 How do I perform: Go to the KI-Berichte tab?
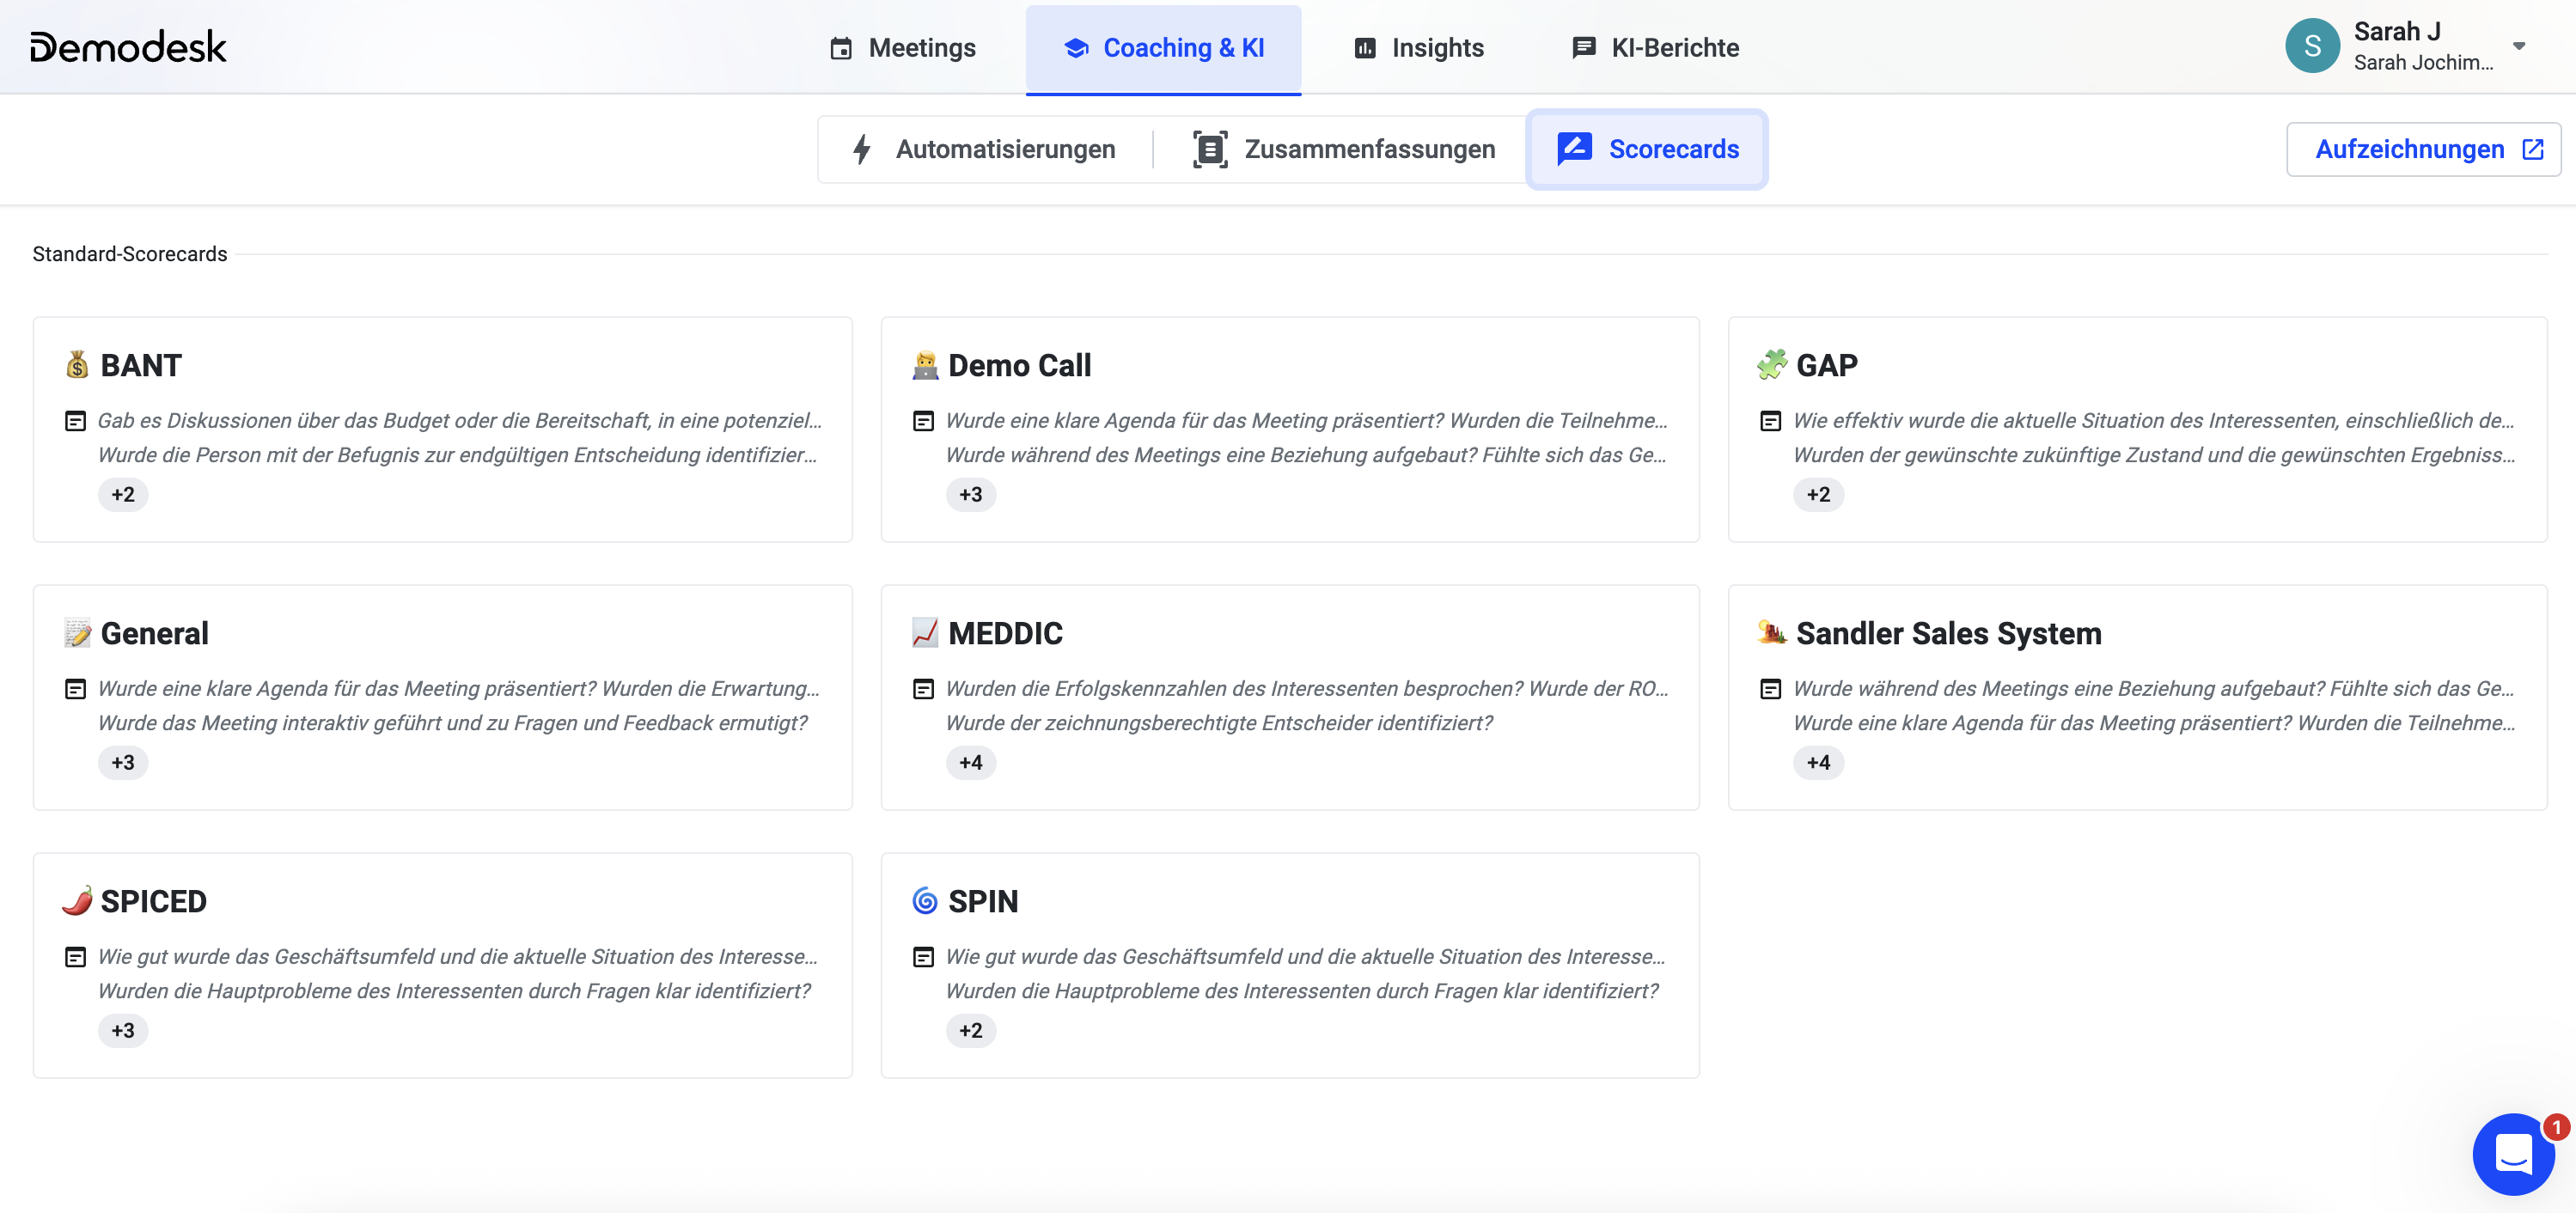(1655, 48)
